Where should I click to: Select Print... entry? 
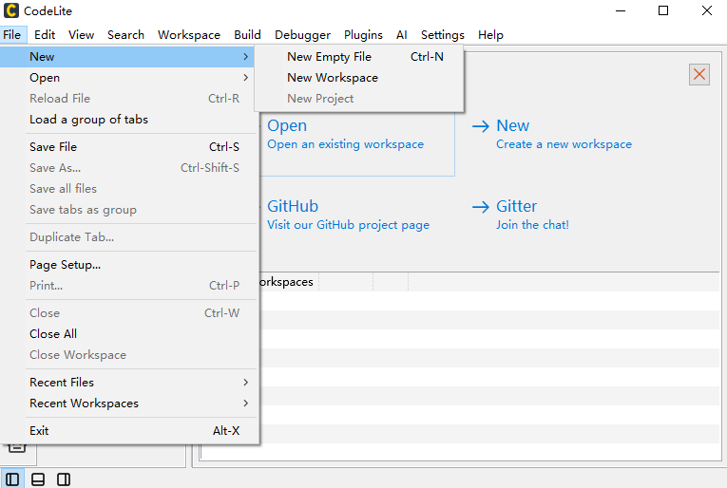[127, 285]
